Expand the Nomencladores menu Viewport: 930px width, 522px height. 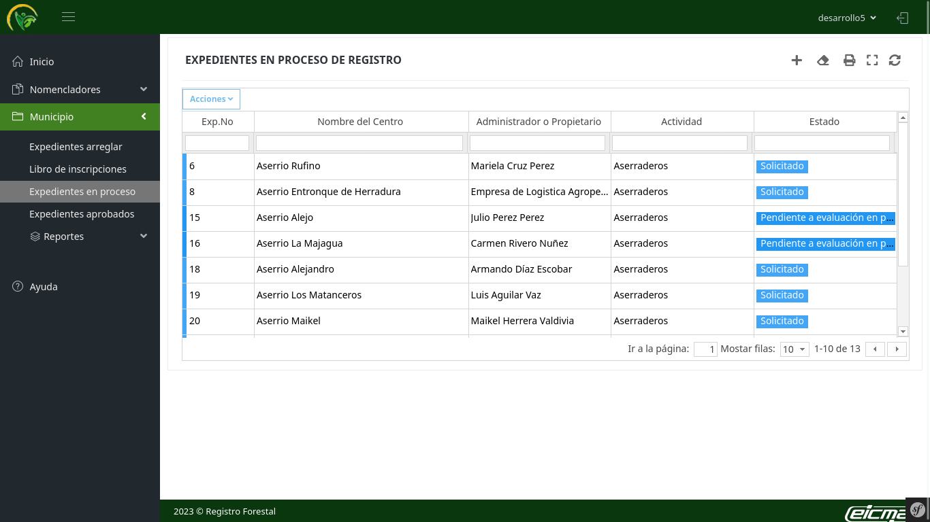coord(80,90)
